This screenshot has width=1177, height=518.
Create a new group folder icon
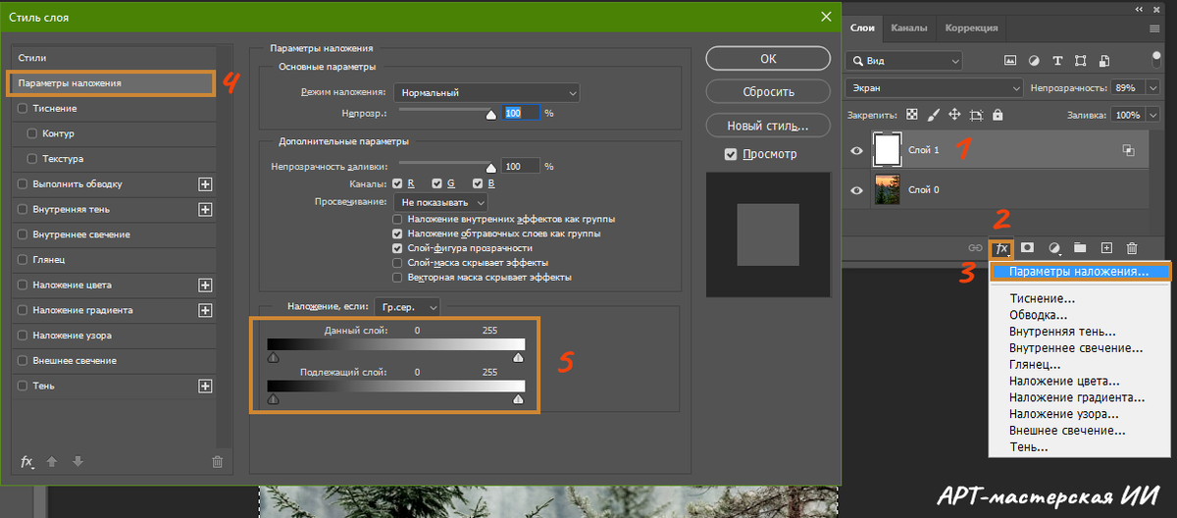(1080, 249)
